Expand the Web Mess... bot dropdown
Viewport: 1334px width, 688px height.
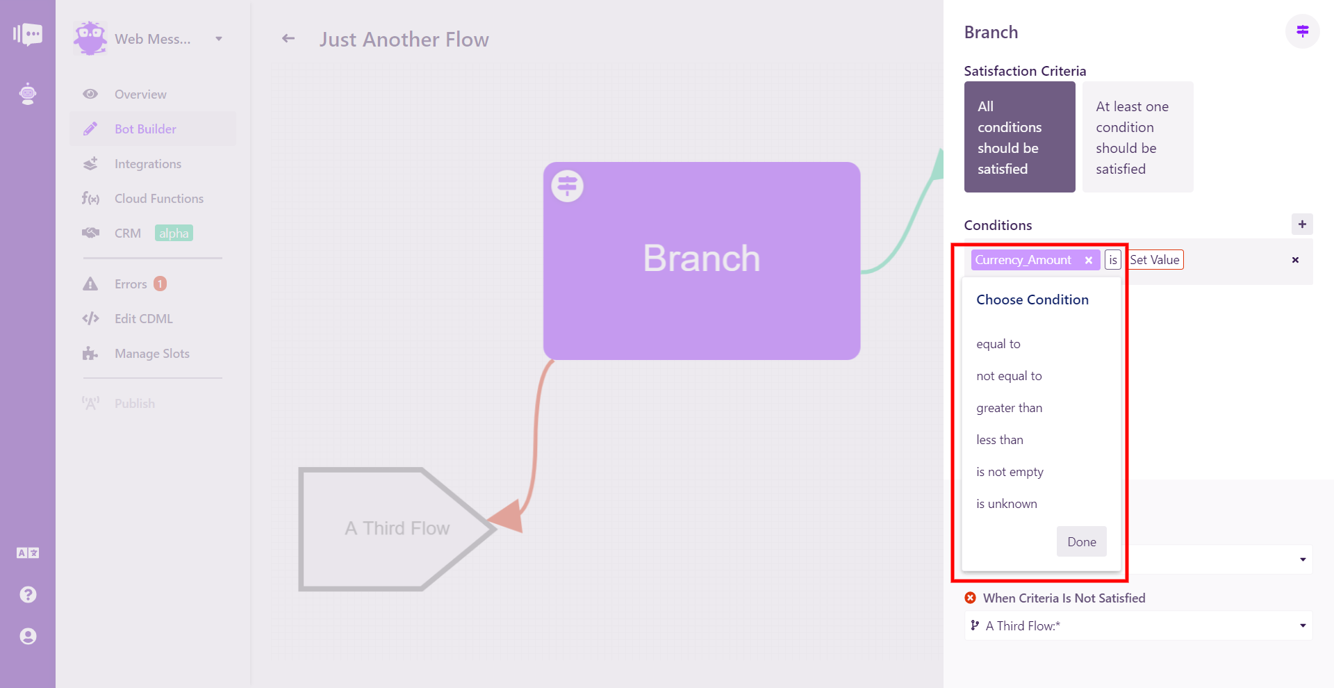pyautogui.click(x=219, y=39)
